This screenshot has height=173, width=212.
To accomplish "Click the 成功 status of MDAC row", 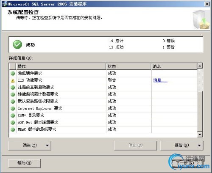I will [112, 129].
